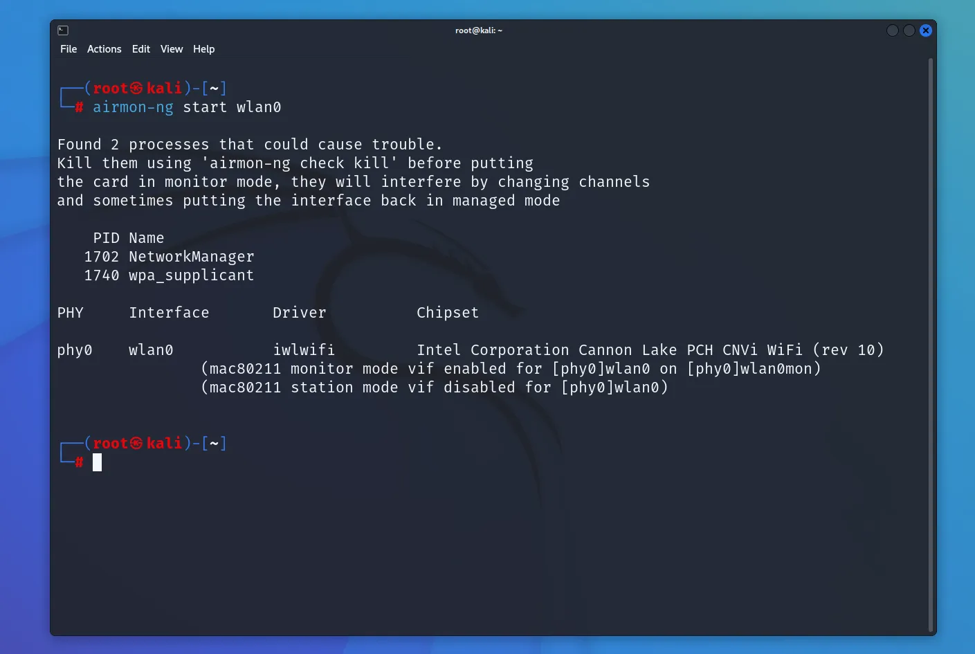Click the NetworkManager process line
This screenshot has height=654, width=975.
169,256
